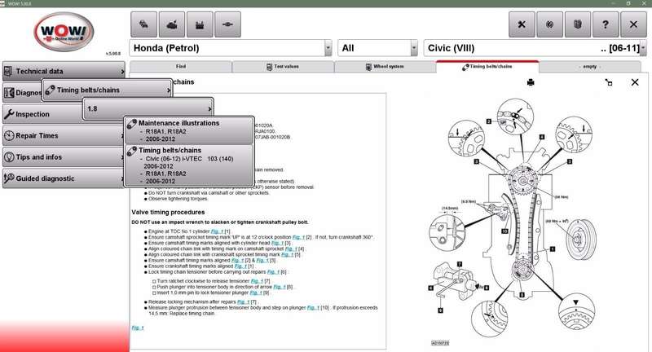
Task: Print the timing chain document
Action: (x=531, y=82)
